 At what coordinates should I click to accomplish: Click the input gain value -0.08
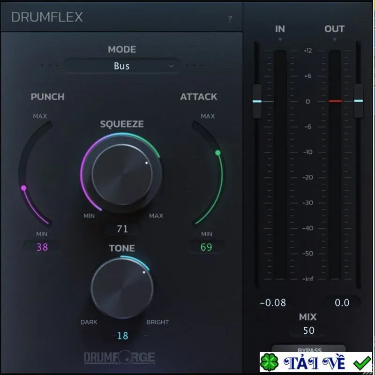pos(273,303)
